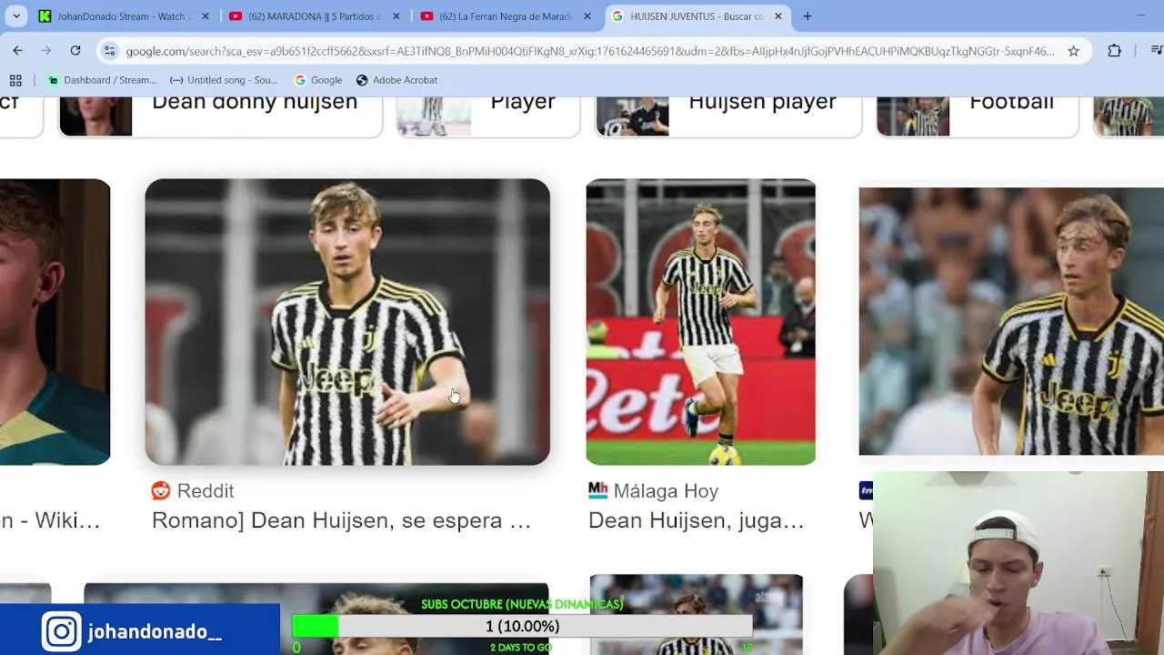Click 'SUBS OCTUBRE (NUEVAS DINAMICAS)' label
This screenshot has width=1164, height=655.
tap(522, 604)
